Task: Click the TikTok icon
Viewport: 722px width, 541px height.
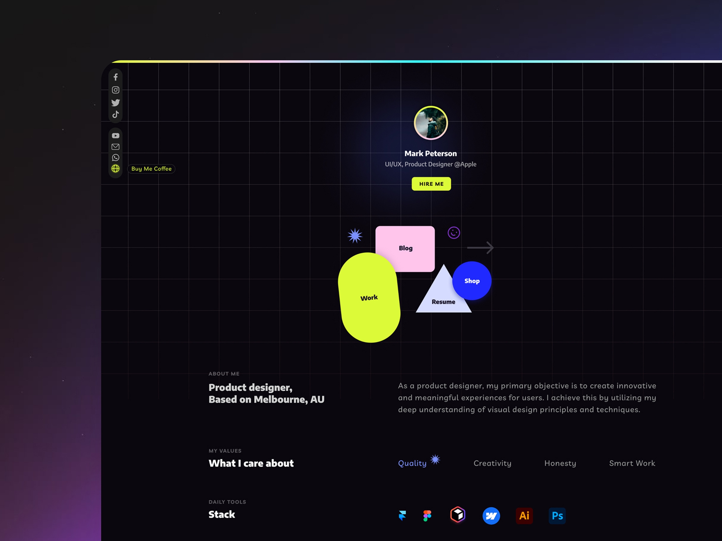Action: [x=116, y=115]
